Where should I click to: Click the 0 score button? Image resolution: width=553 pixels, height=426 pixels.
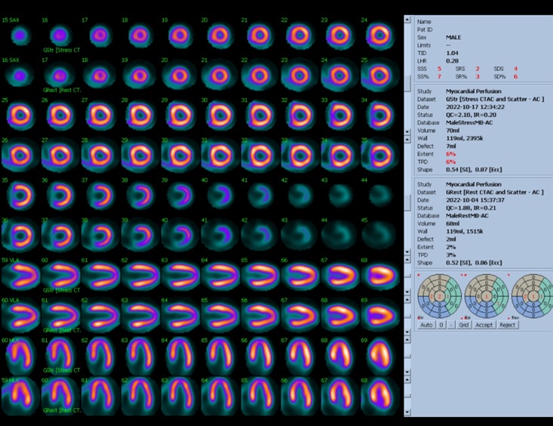point(441,325)
